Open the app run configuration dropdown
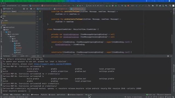 [x=80, y=6]
